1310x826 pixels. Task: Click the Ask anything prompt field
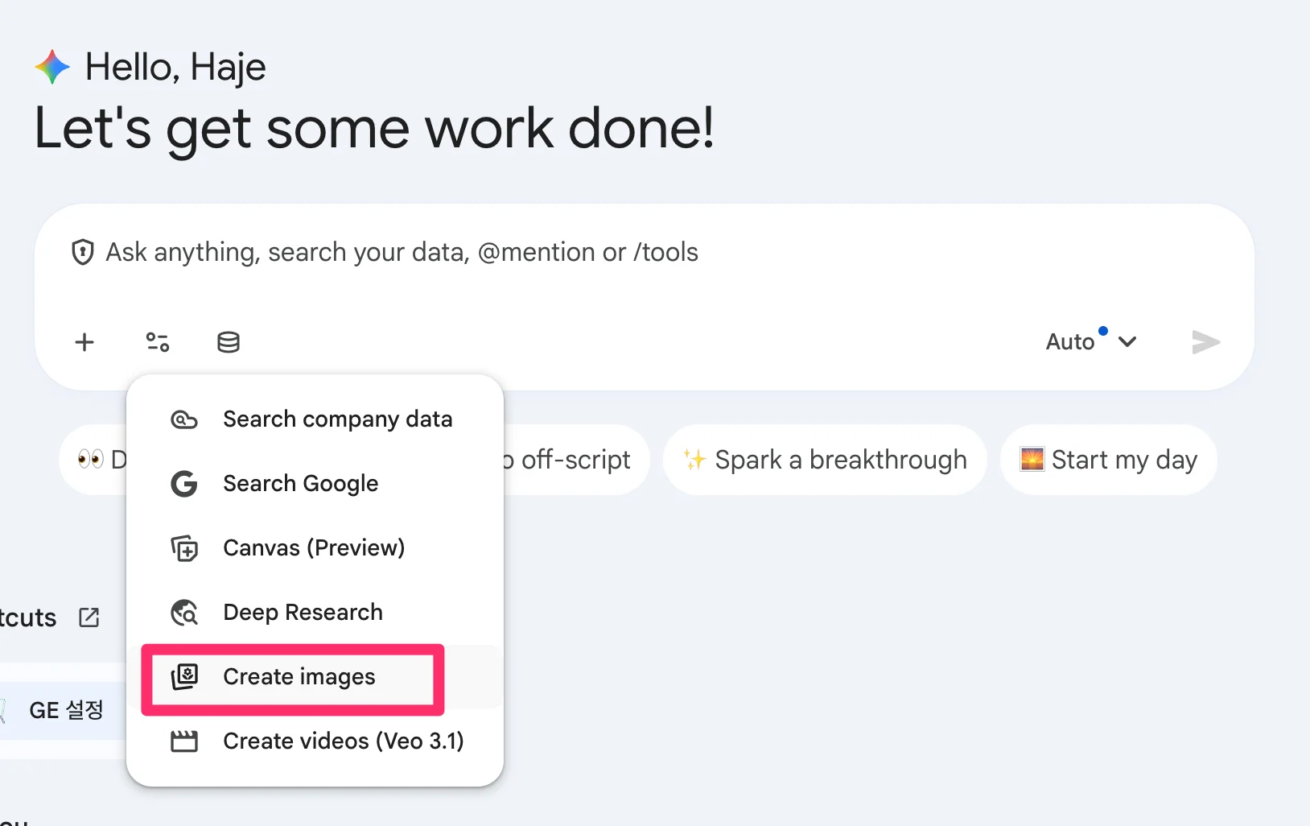pos(644,252)
